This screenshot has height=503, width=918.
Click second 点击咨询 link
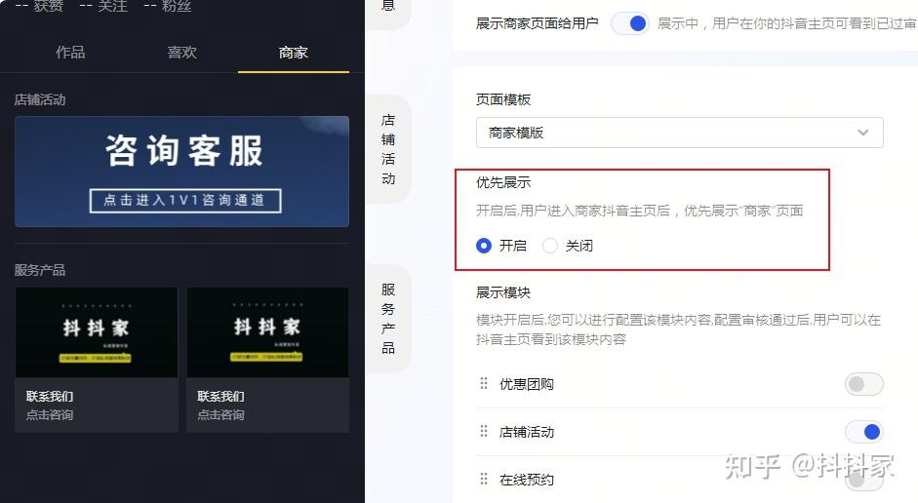(x=220, y=415)
